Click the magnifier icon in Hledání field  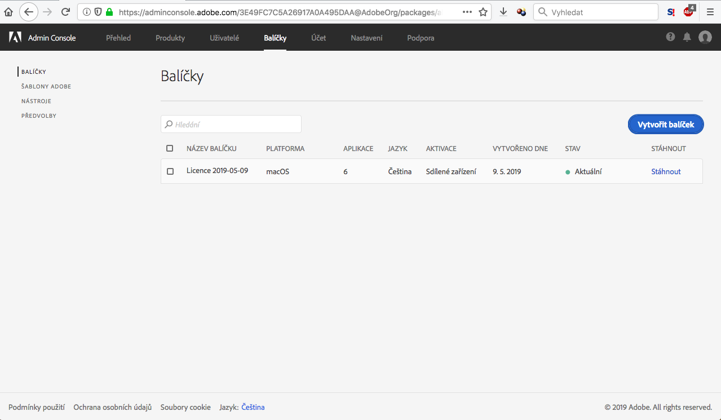169,124
